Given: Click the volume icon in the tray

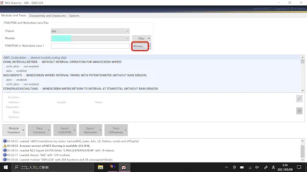Looking at the screenshot, I should click(257, 167).
